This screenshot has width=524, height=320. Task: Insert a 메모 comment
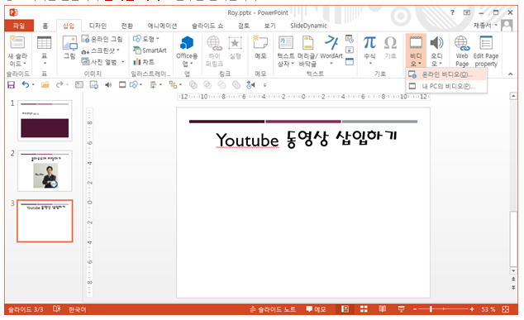tap(260, 47)
